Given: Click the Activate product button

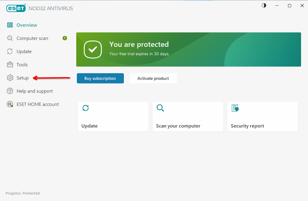Looking at the screenshot, I should tap(153, 78).
